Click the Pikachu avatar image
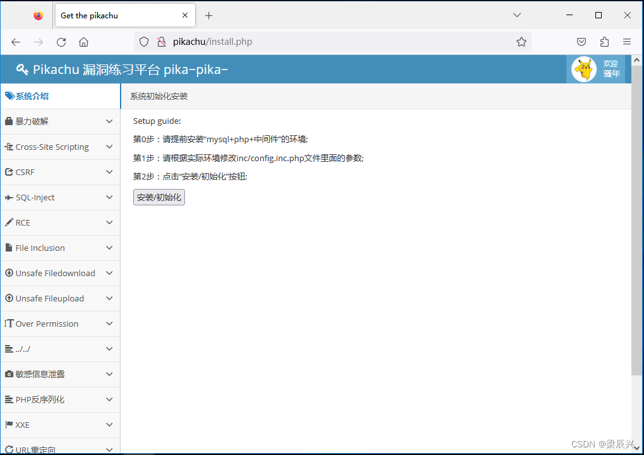 (584, 69)
